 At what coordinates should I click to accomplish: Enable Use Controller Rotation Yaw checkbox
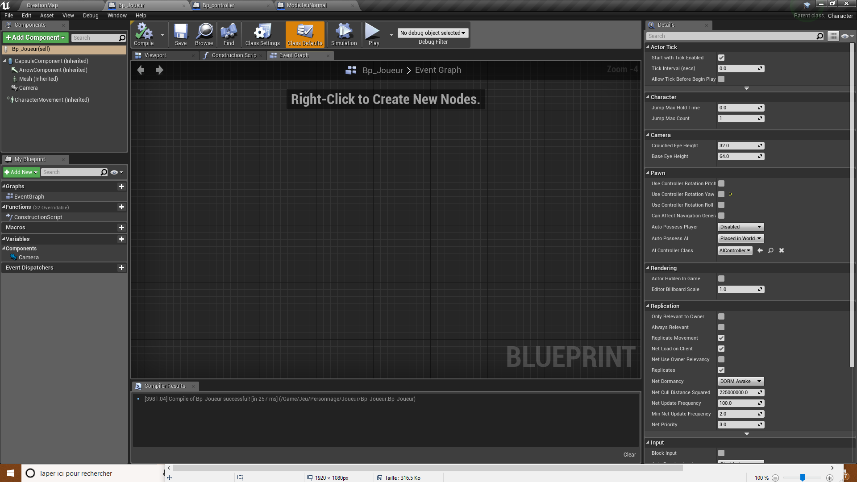click(721, 194)
